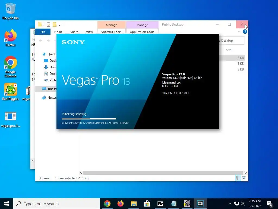Open the Recycle Bin desktop icon
The height and width of the screenshot is (209, 278).
point(10,11)
